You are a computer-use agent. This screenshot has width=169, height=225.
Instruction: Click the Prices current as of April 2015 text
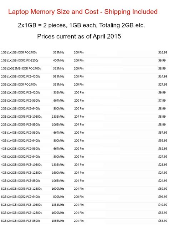(x=79, y=36)
